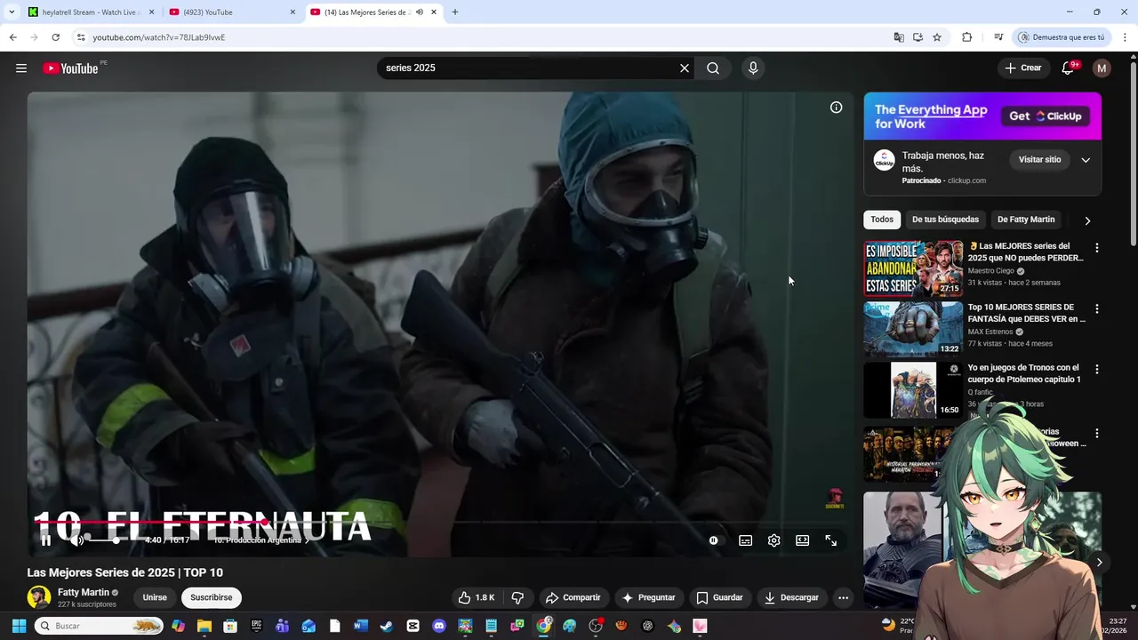
Task: Open the account avatar menu
Action: [x=1102, y=68]
